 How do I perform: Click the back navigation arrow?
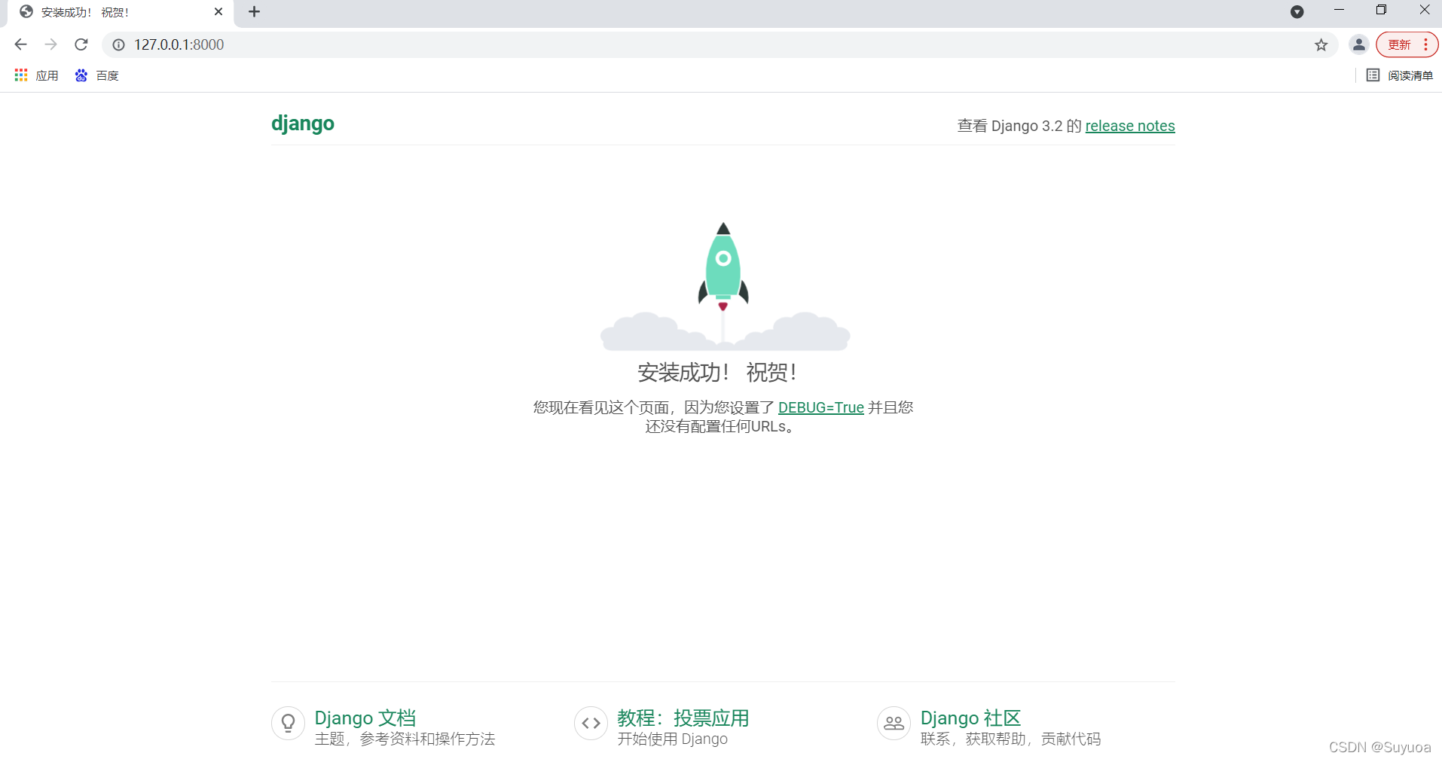coord(20,44)
